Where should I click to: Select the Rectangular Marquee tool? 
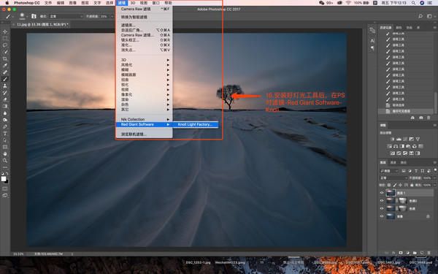5,38
